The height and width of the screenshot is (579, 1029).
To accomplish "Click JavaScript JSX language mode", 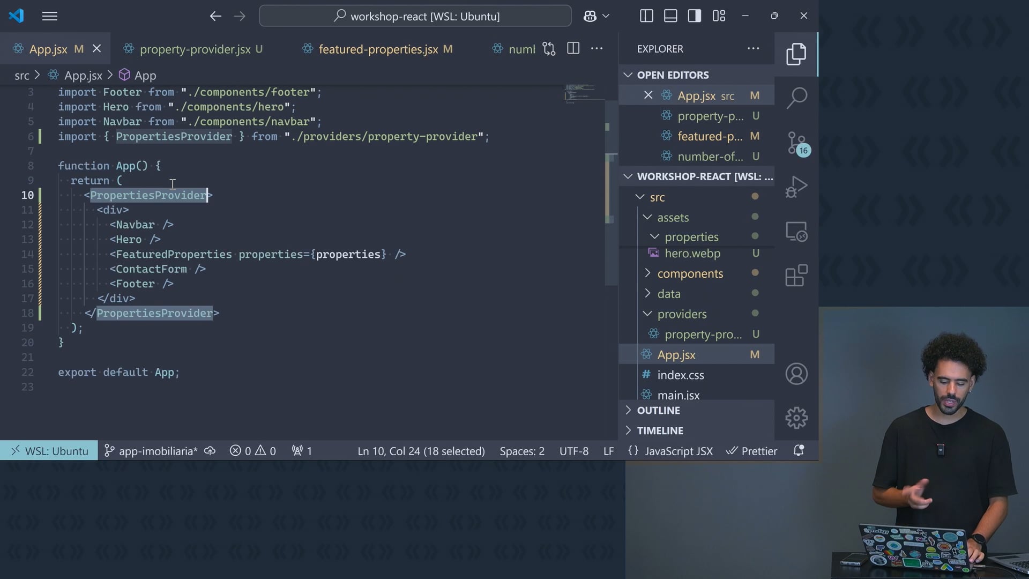I will 678,451.
